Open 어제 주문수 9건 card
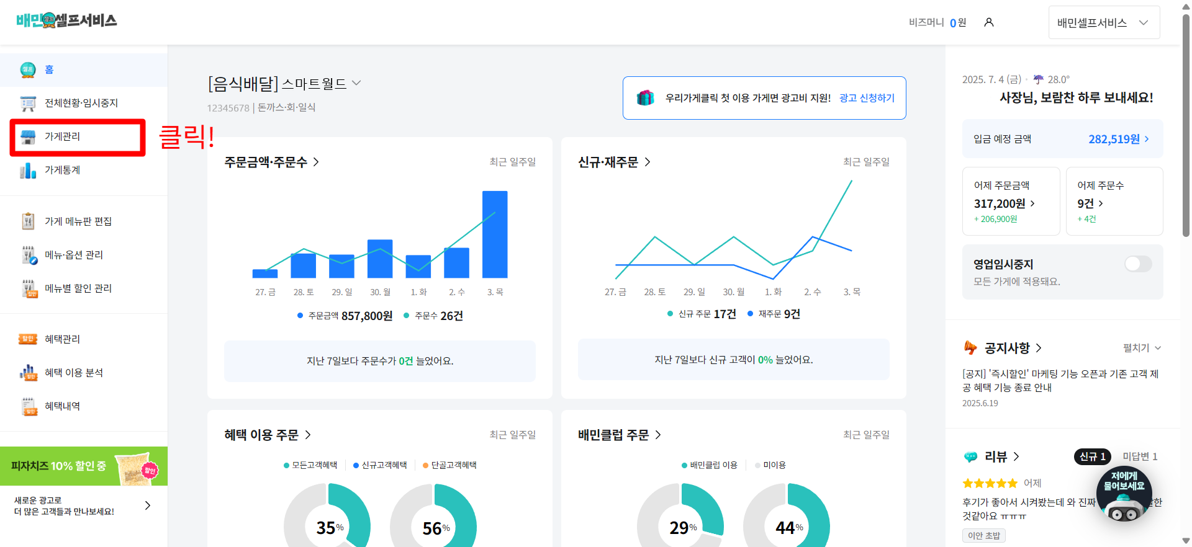Viewport: 1192px width, 547px height. point(1114,201)
